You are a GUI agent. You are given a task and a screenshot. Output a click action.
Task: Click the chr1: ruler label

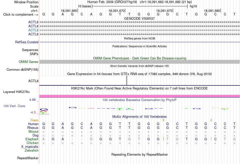pos(35,11)
